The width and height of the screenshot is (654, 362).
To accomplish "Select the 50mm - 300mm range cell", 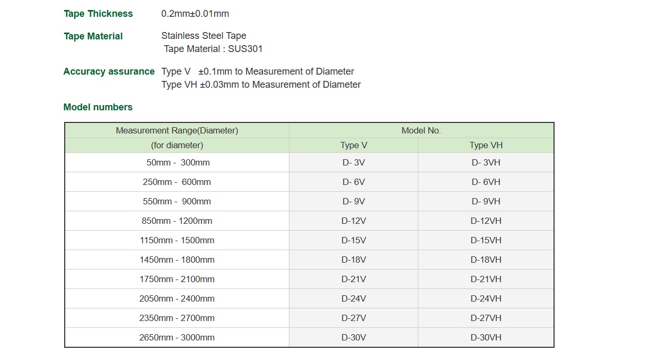I will tap(177, 163).
